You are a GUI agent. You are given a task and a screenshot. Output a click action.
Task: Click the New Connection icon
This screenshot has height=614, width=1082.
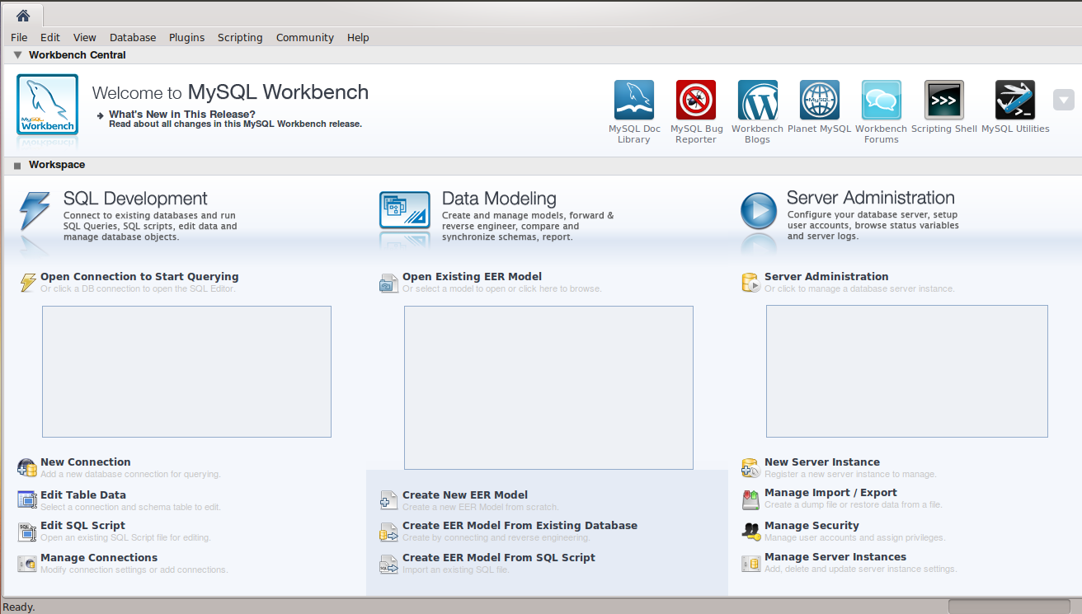pyautogui.click(x=27, y=468)
